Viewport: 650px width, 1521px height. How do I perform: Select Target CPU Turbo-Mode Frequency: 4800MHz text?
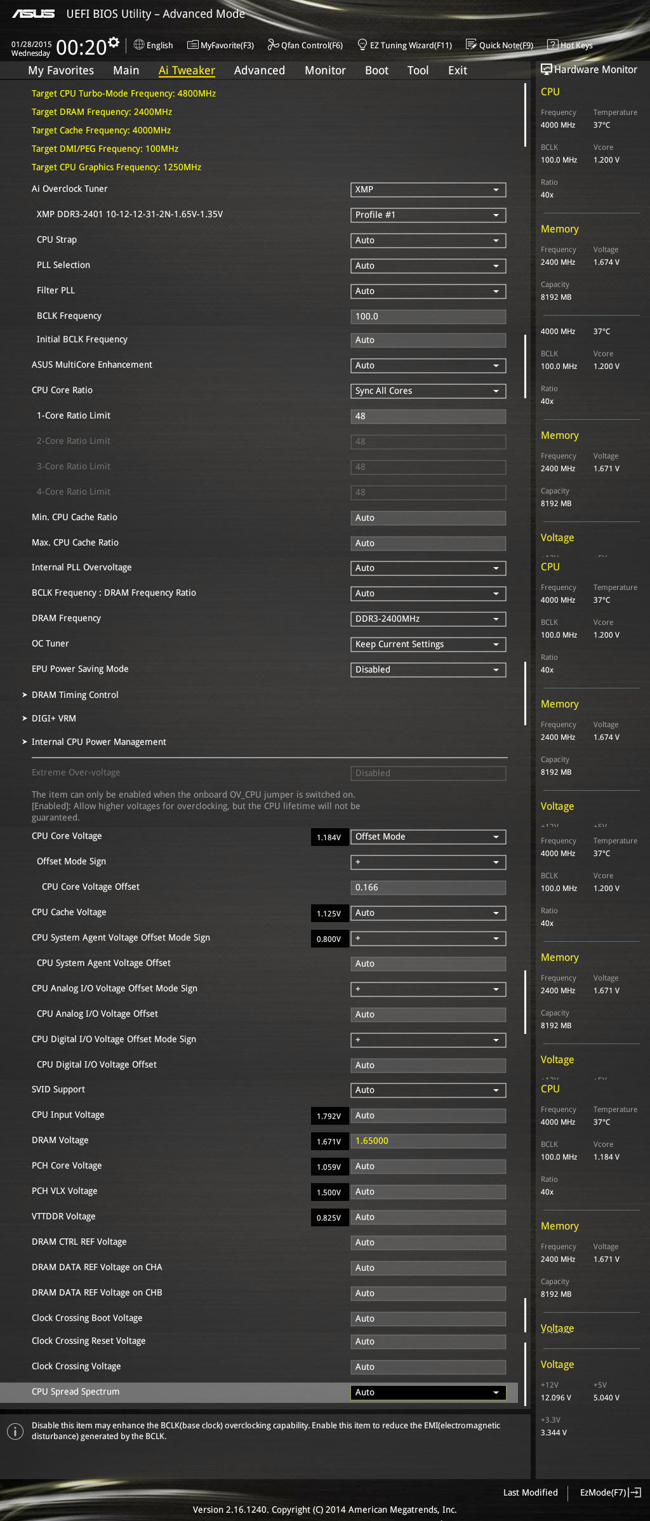click(124, 93)
